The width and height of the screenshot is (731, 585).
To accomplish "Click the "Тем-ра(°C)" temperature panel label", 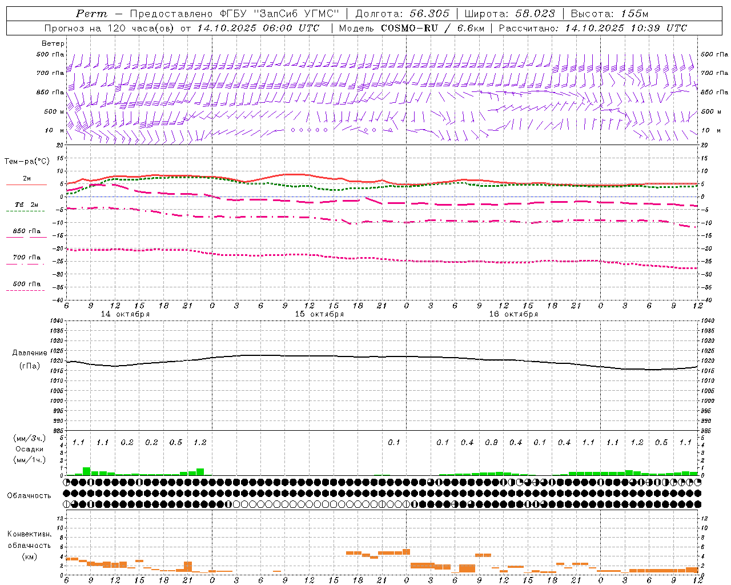I will click(x=27, y=162).
